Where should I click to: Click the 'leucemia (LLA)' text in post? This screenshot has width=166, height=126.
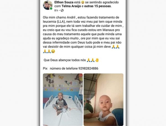click(x=54, y=22)
